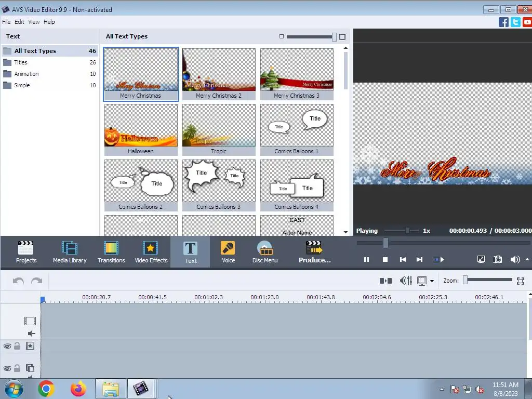The height and width of the screenshot is (399, 532).
Task: Select the Merry Christmas 3 preset
Action: tap(297, 74)
